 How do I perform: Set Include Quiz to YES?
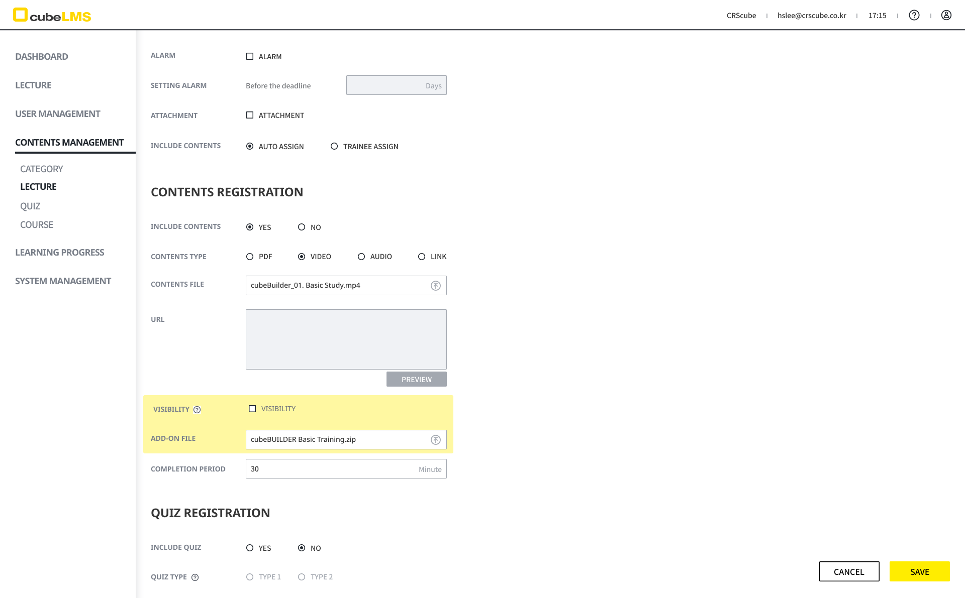tap(250, 548)
